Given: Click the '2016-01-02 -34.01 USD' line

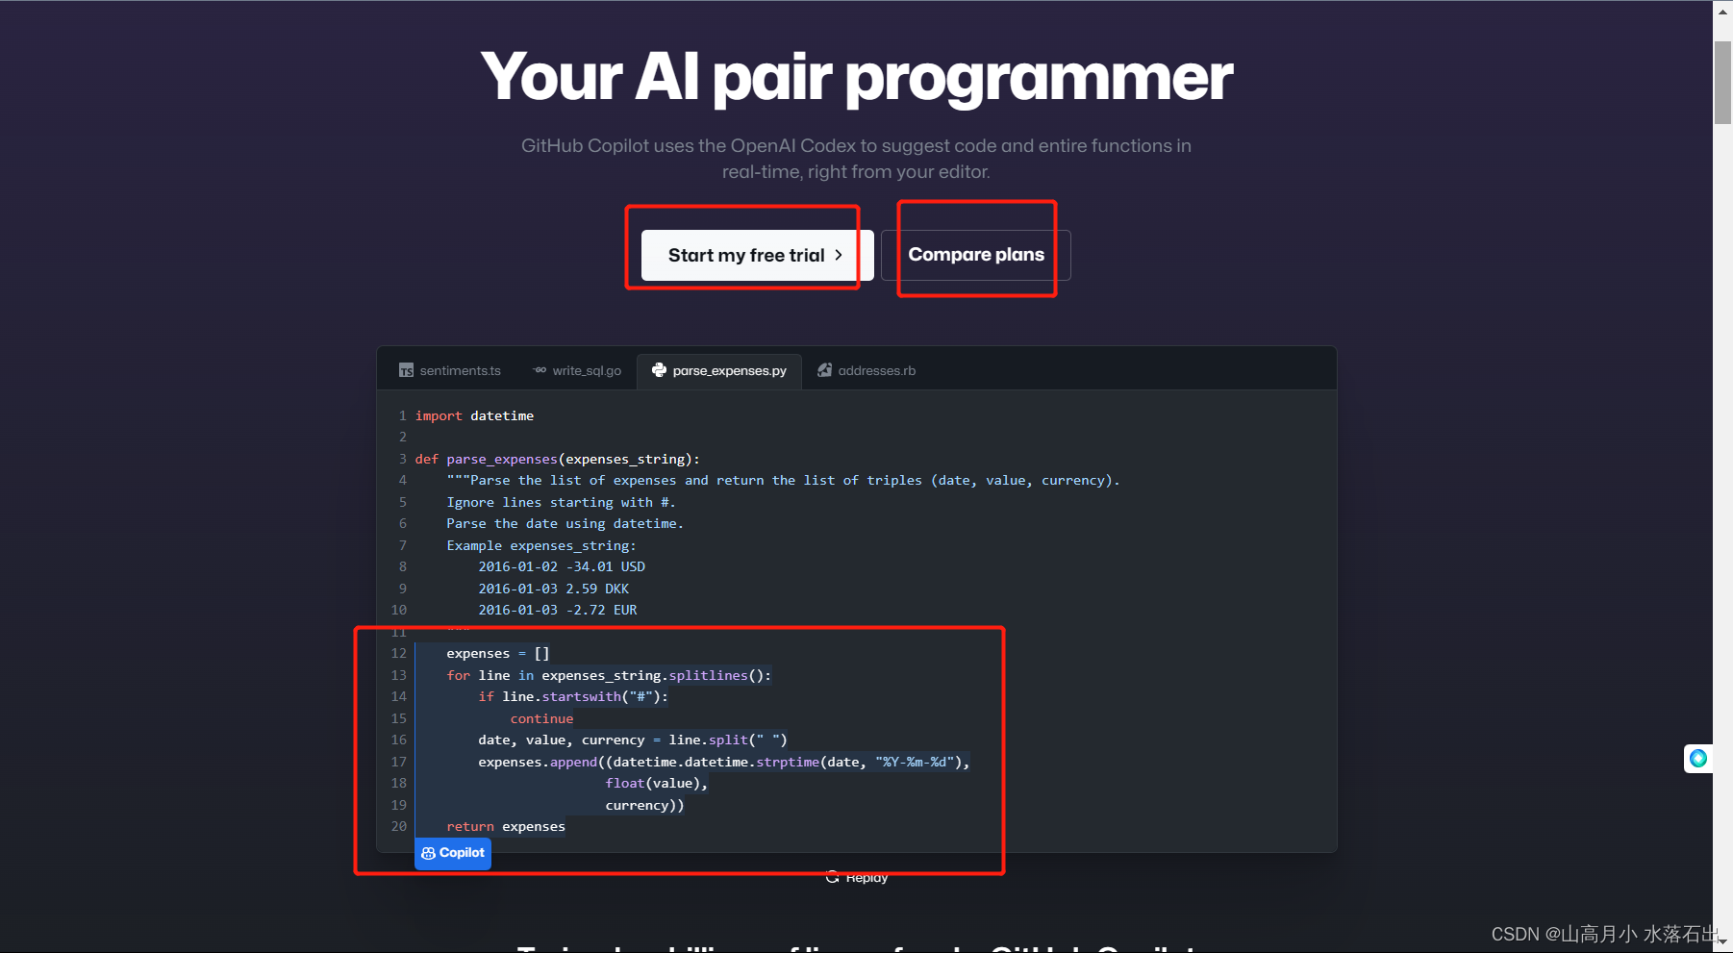Looking at the screenshot, I should [x=562, y=566].
